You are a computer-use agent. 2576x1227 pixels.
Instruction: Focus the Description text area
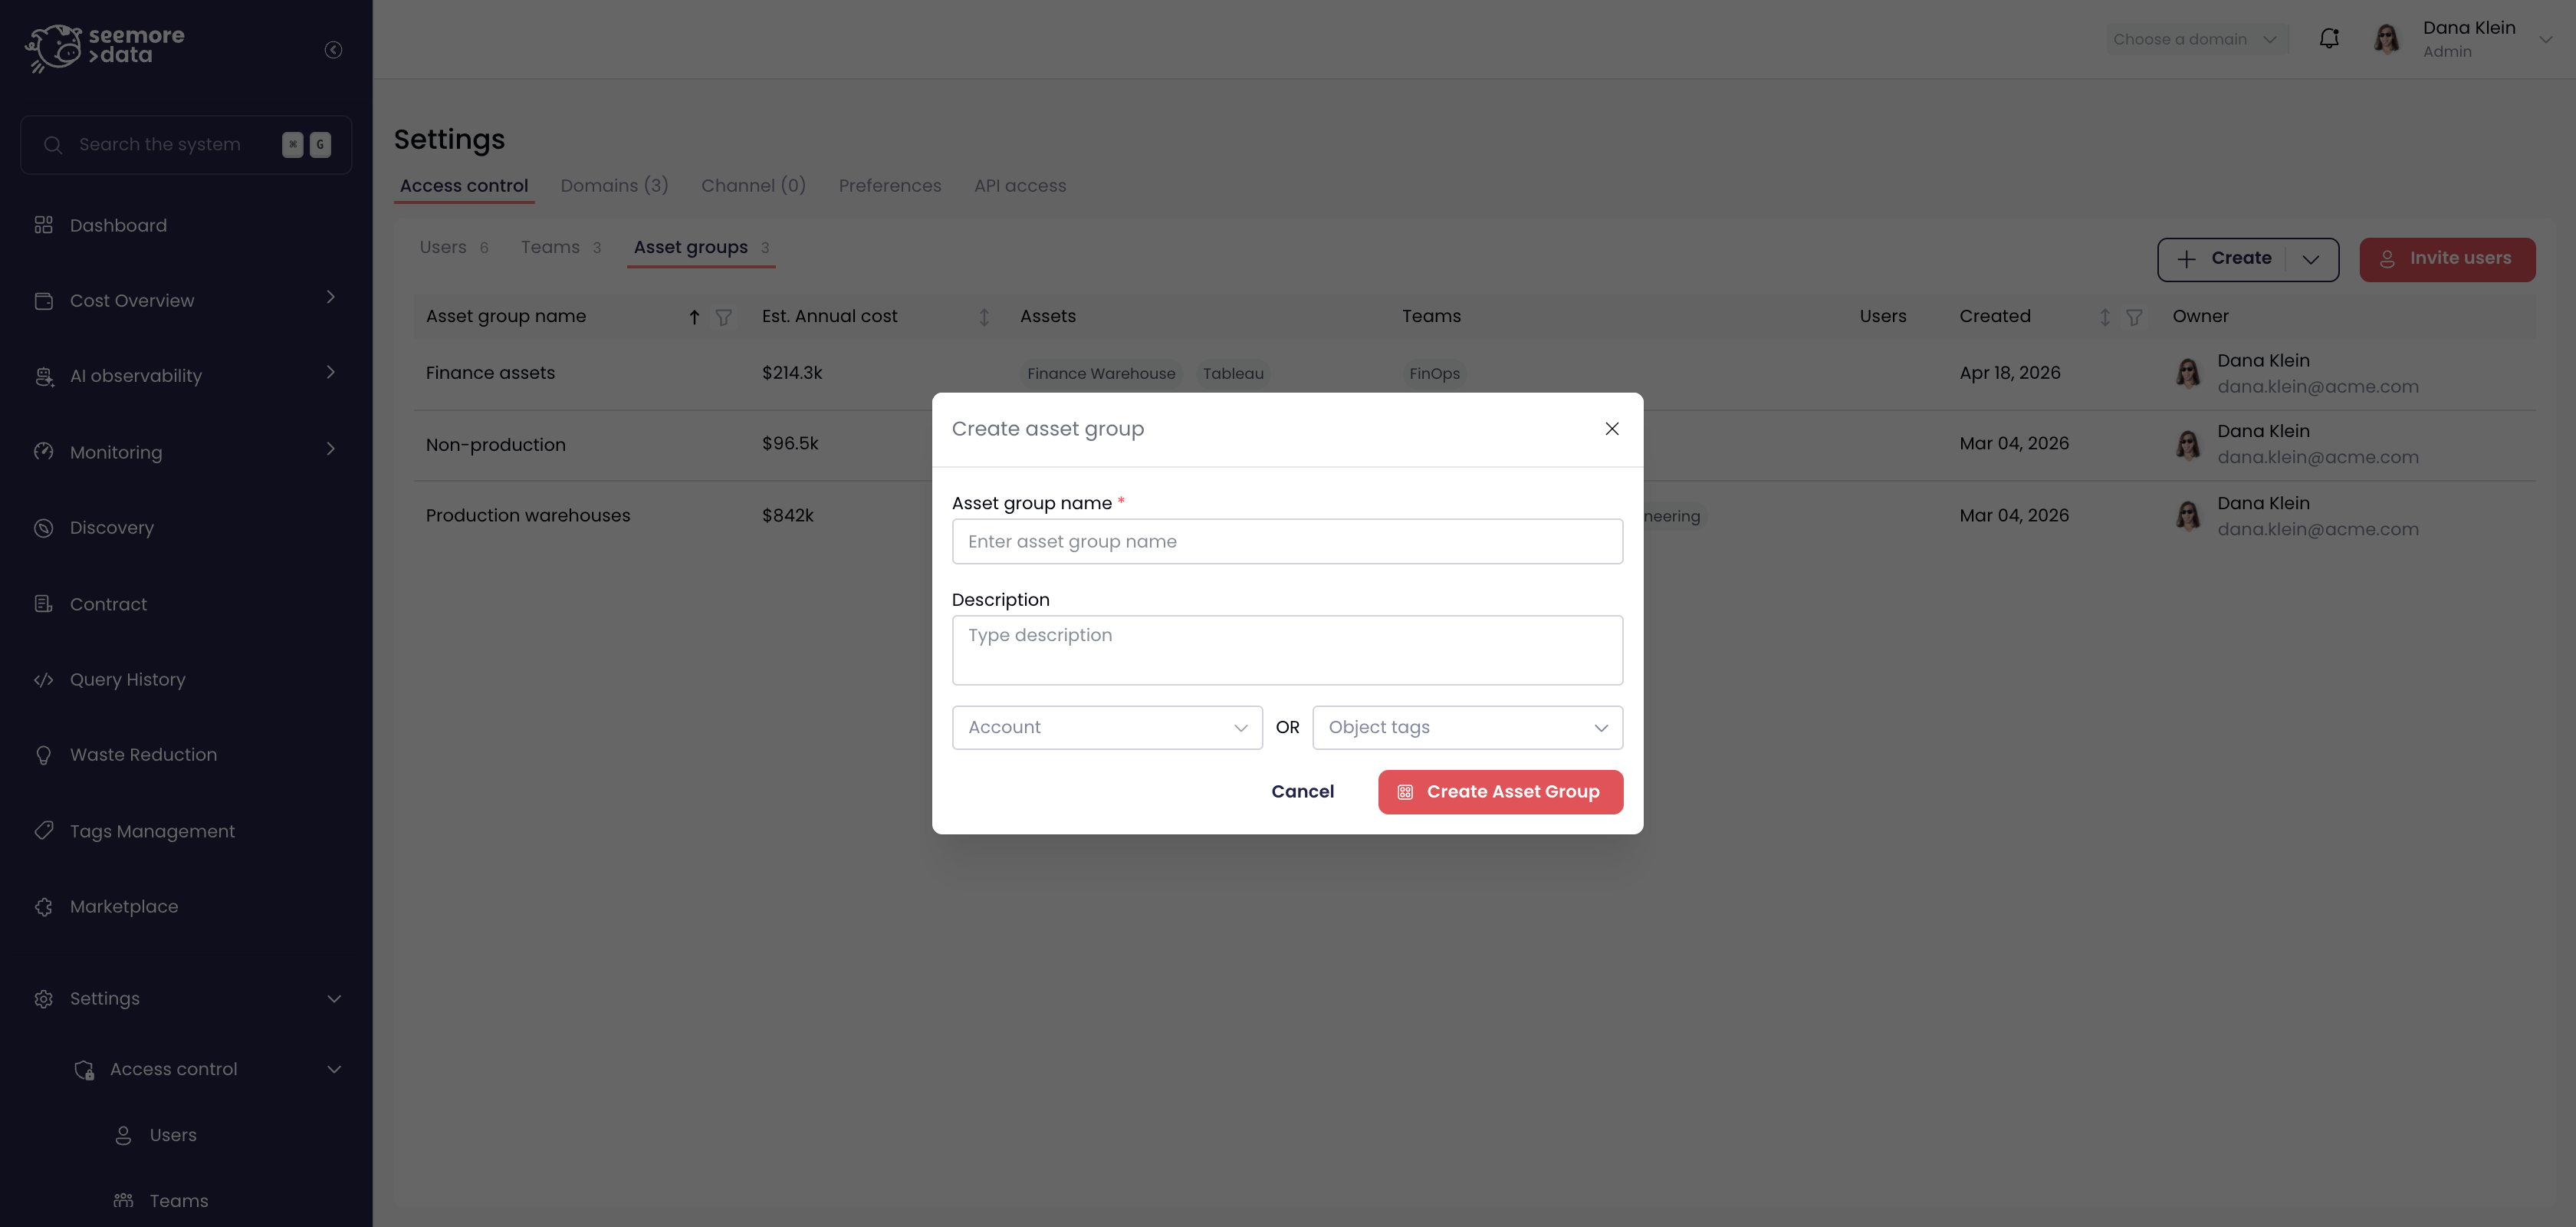click(1287, 650)
